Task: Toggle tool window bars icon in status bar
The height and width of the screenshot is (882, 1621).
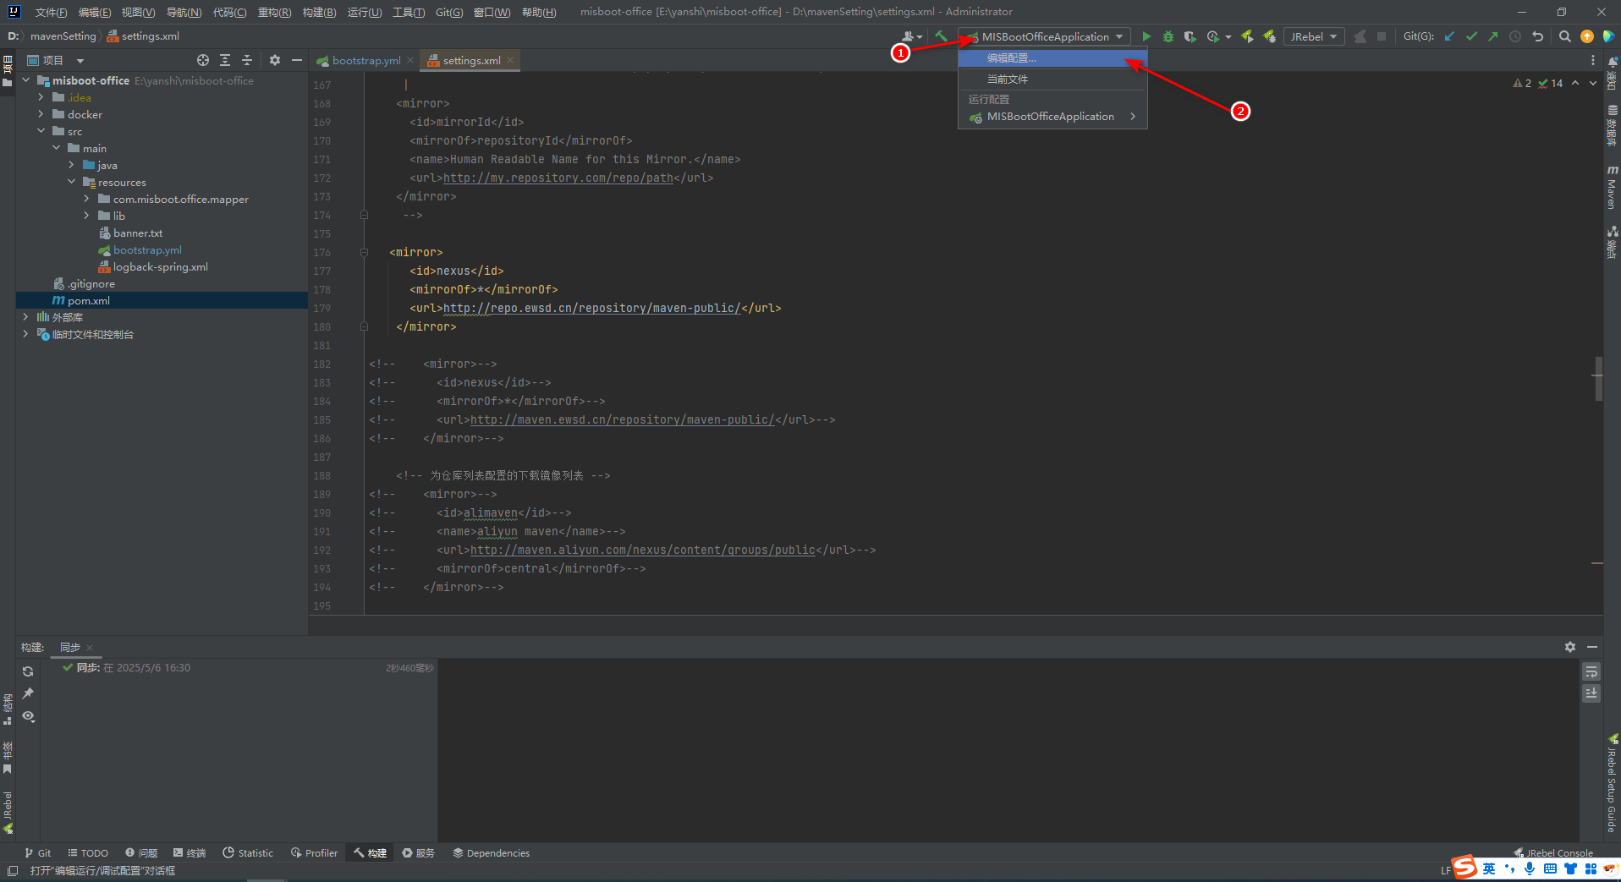Action: click(12, 870)
